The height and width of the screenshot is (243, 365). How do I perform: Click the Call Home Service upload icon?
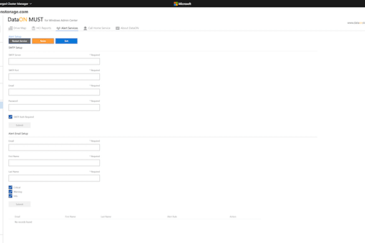pos(85,28)
